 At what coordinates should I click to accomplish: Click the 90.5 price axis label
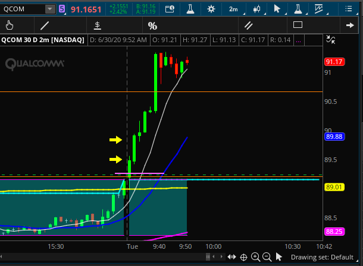(331, 102)
